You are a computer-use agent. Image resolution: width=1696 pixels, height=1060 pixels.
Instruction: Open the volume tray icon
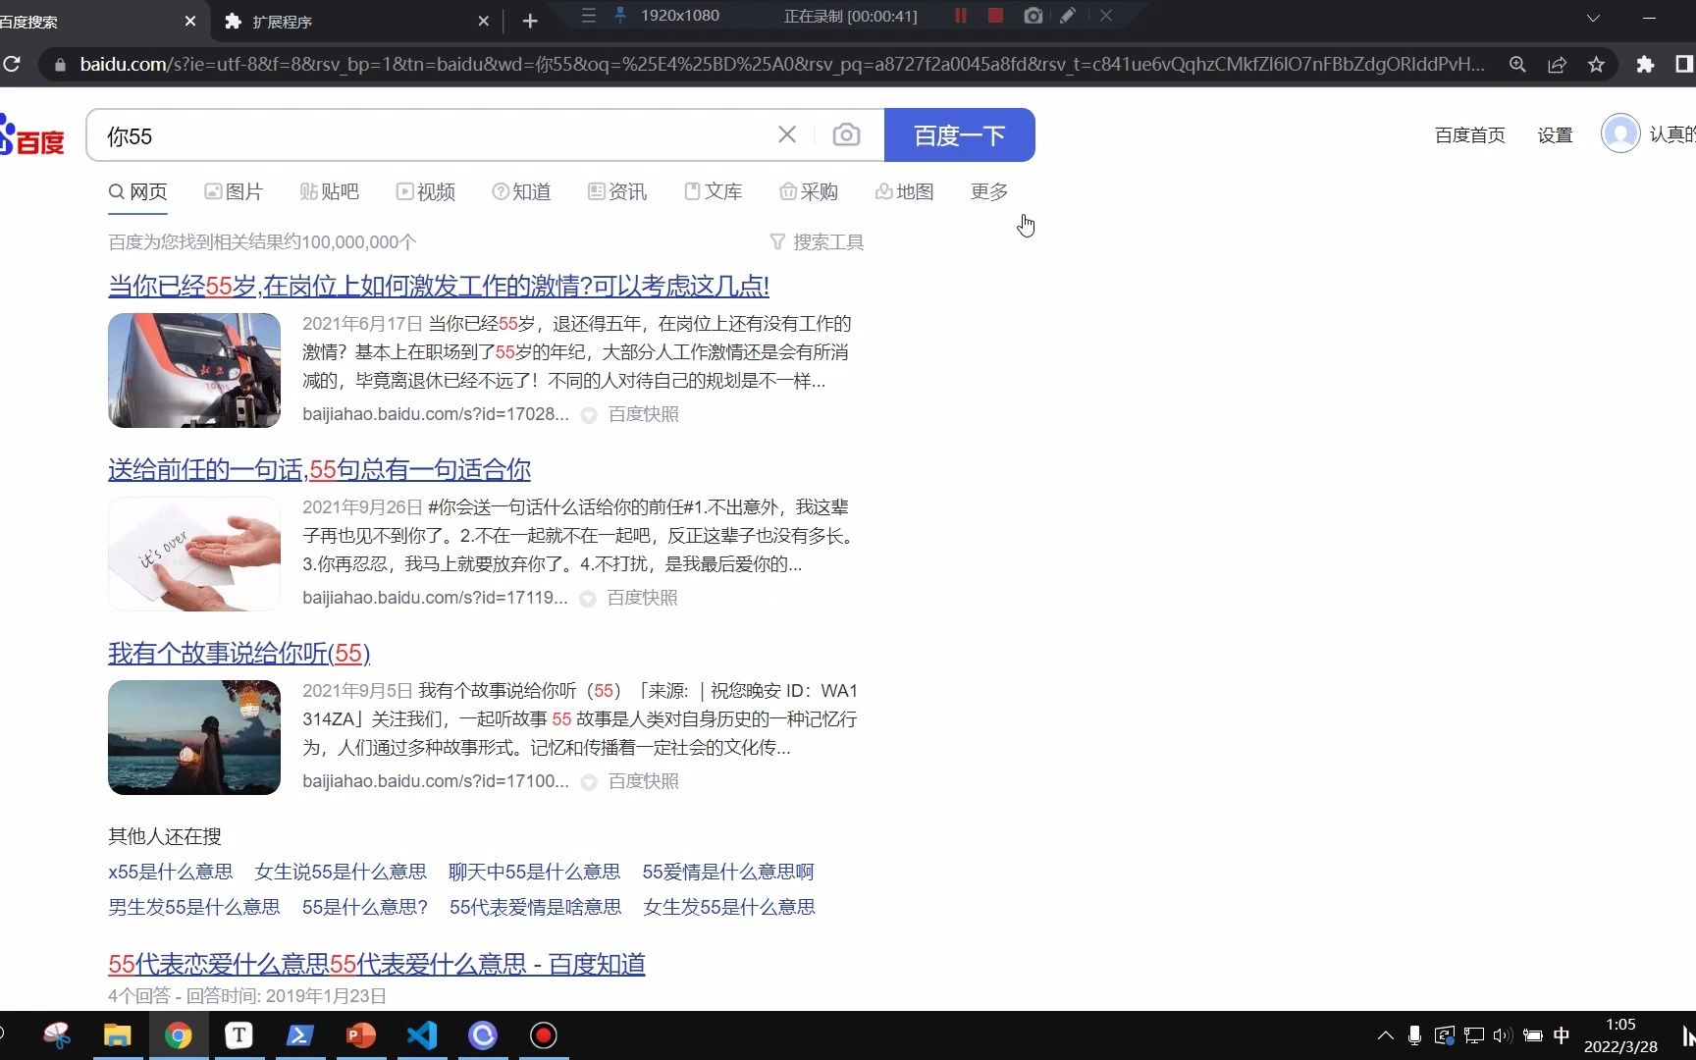click(x=1503, y=1035)
